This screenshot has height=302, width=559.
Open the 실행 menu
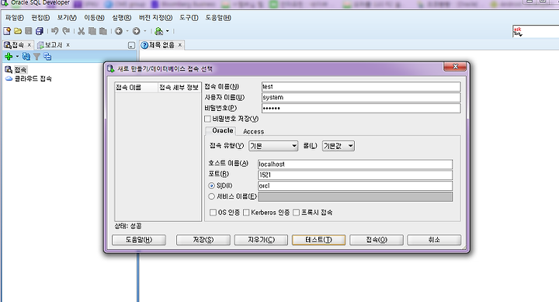pyautogui.click(x=122, y=18)
